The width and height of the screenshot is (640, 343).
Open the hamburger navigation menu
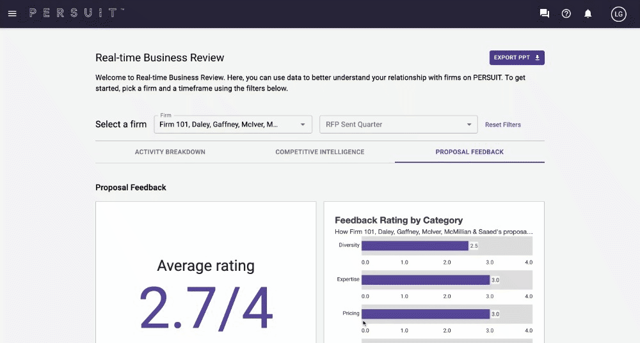[x=12, y=13]
